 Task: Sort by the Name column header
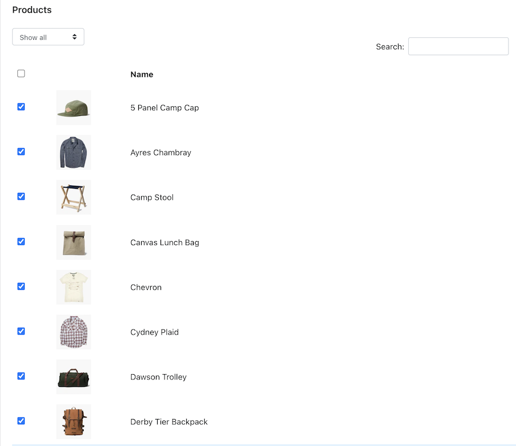(142, 74)
